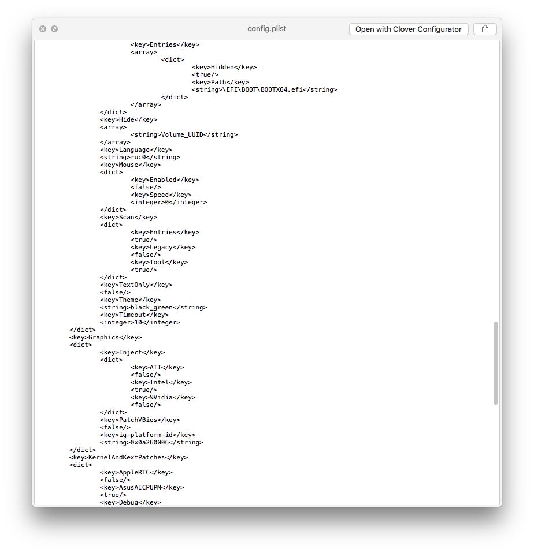
Task: Click the key Enabled line
Action: coord(165,180)
